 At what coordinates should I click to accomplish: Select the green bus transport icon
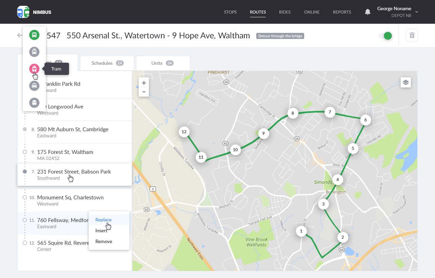tap(34, 35)
